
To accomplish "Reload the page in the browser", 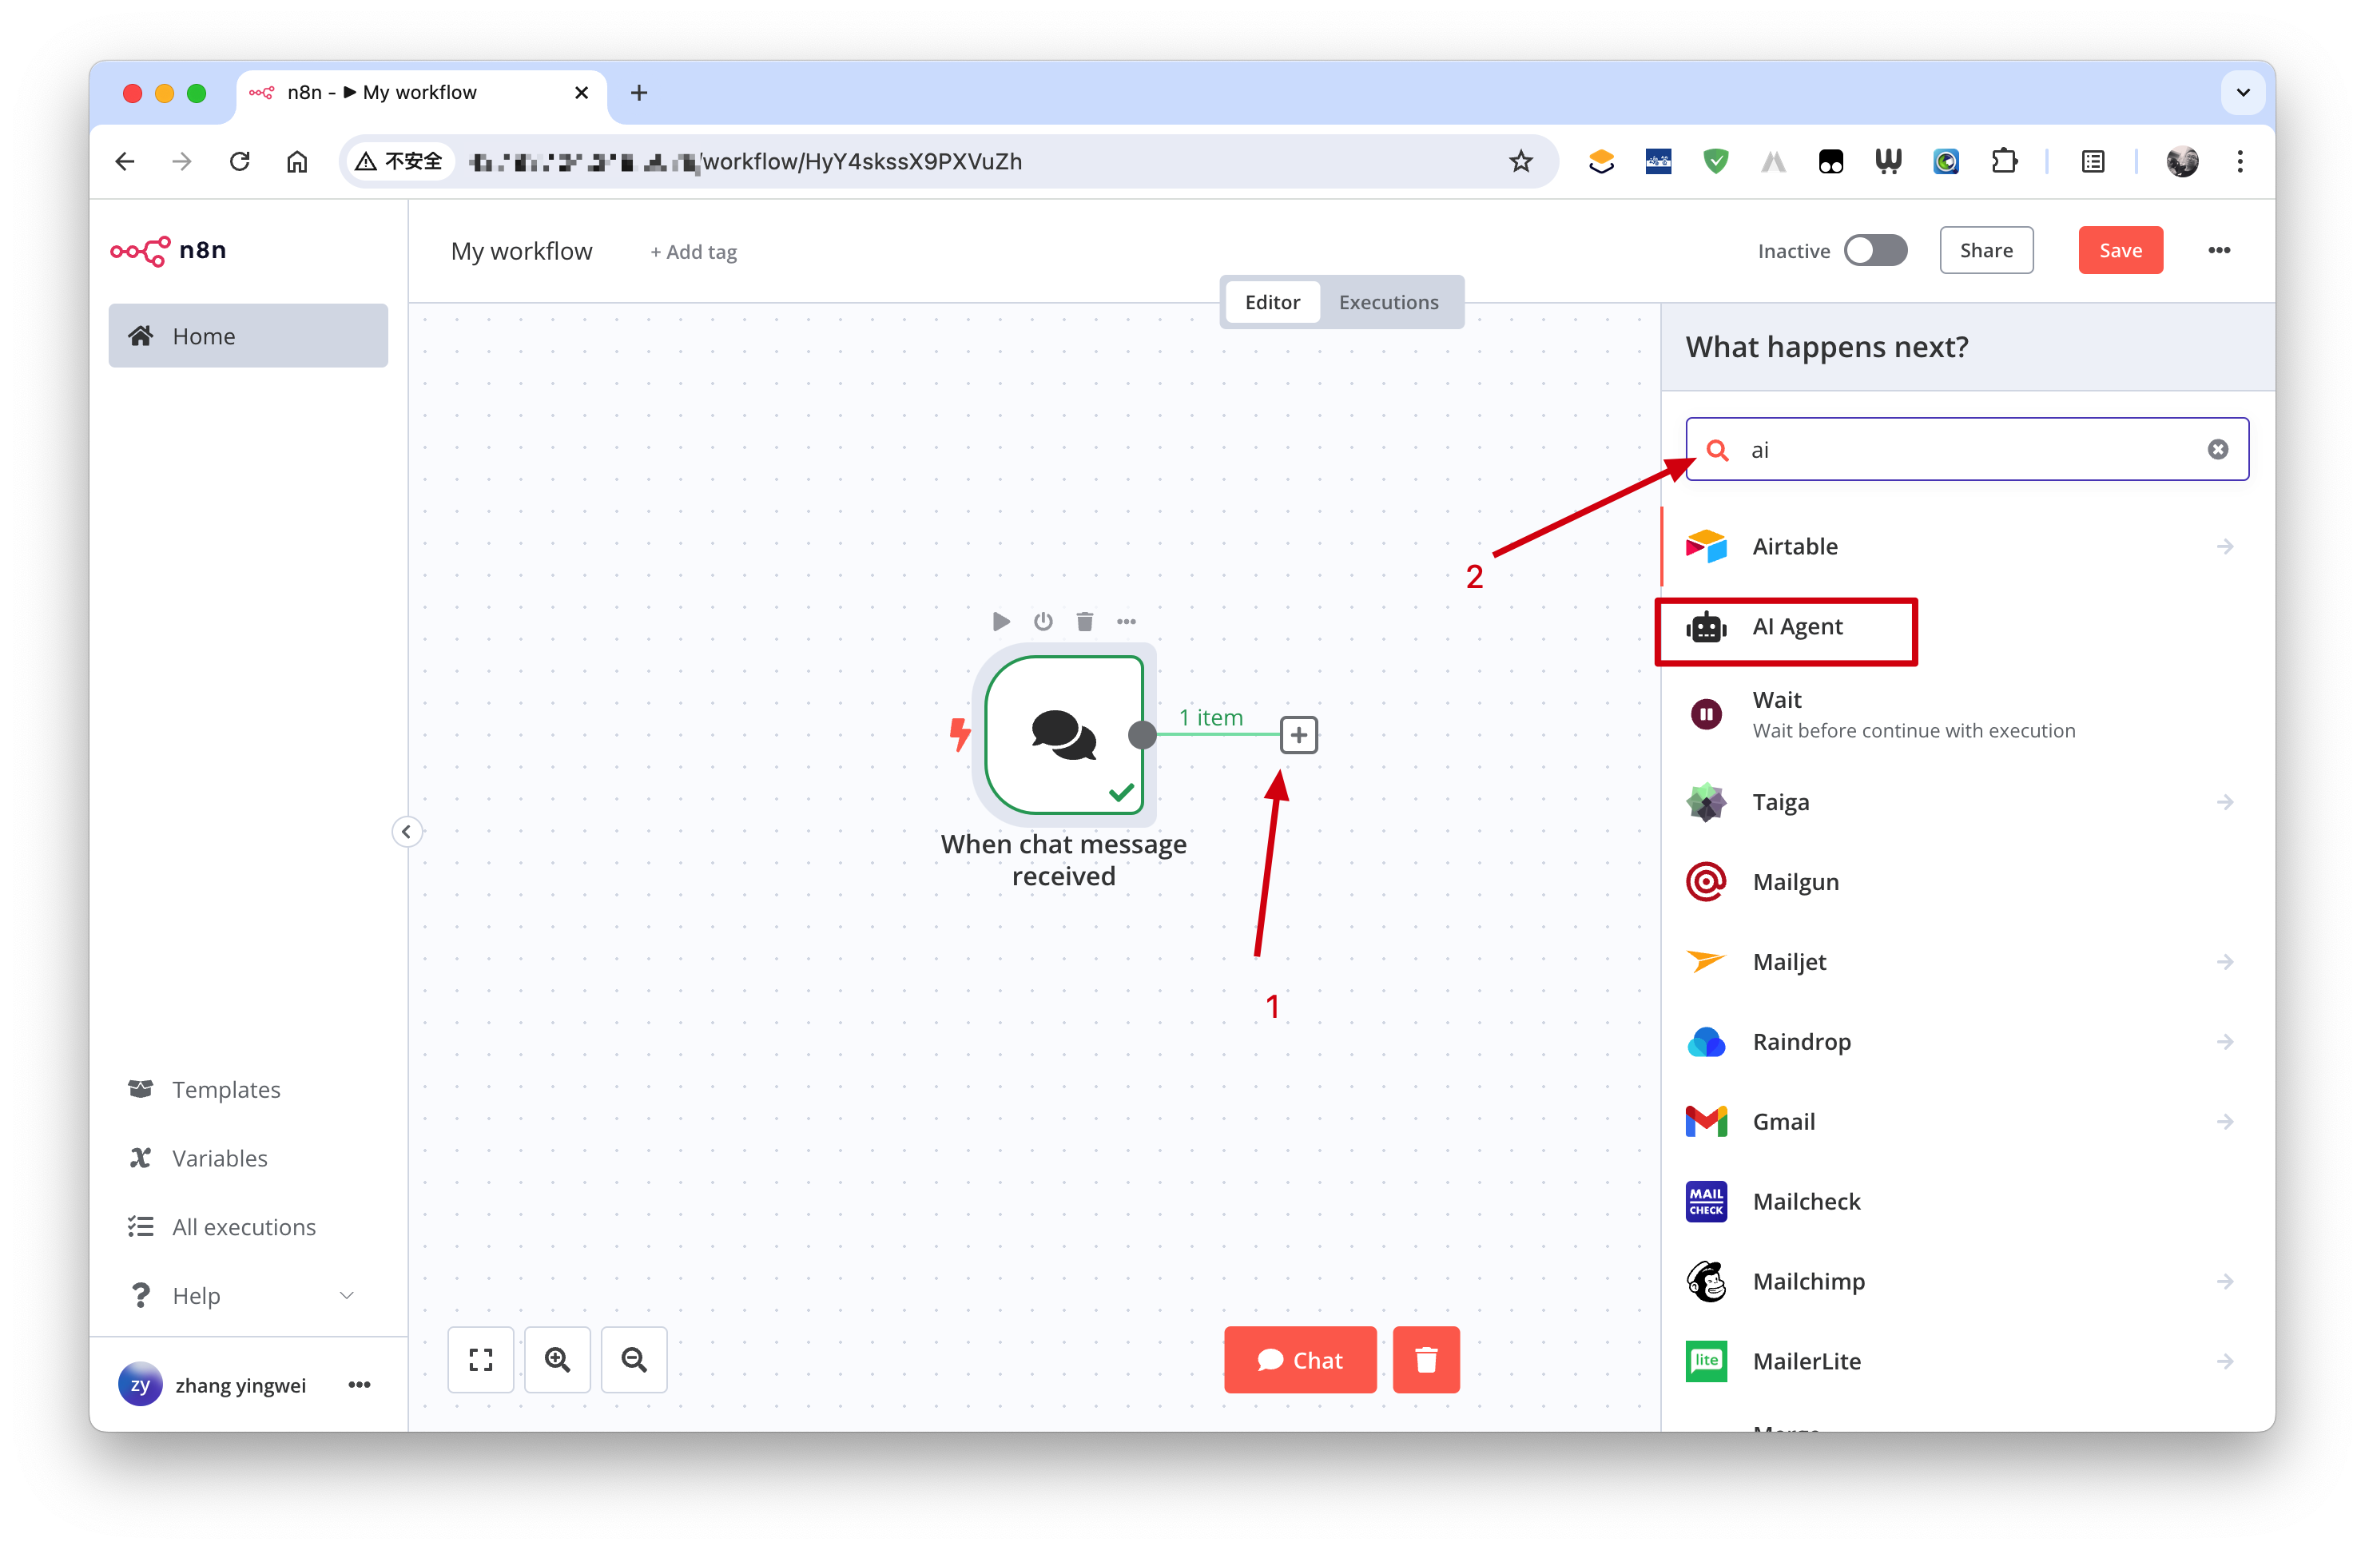I will click(240, 161).
